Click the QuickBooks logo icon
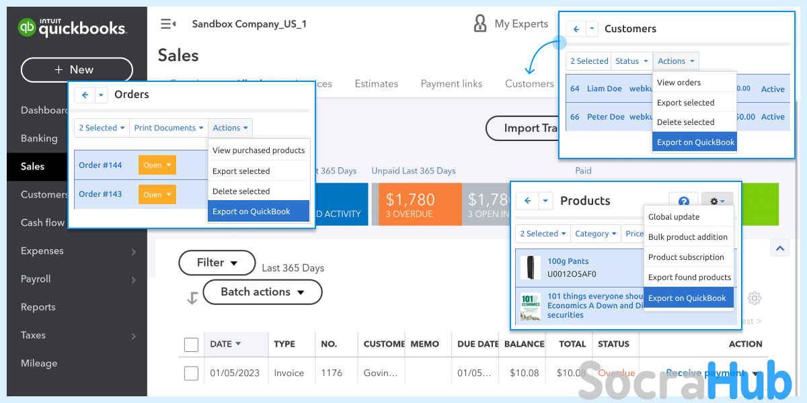 [x=28, y=27]
